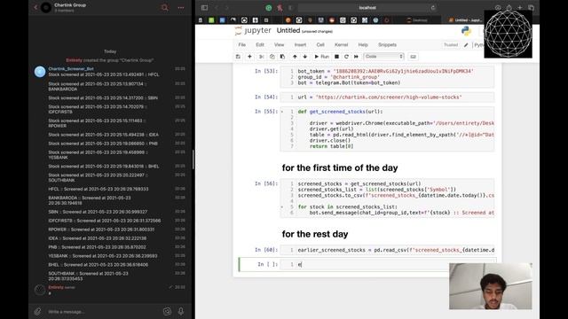Screen dimensions: 568x319
Task: Open the Telegram chat more options menu
Action: coord(181,7)
